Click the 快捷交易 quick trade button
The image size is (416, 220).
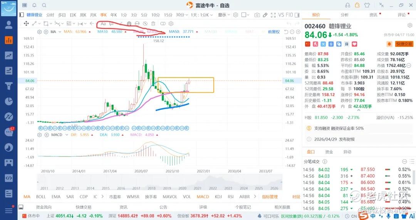(x=404, y=44)
